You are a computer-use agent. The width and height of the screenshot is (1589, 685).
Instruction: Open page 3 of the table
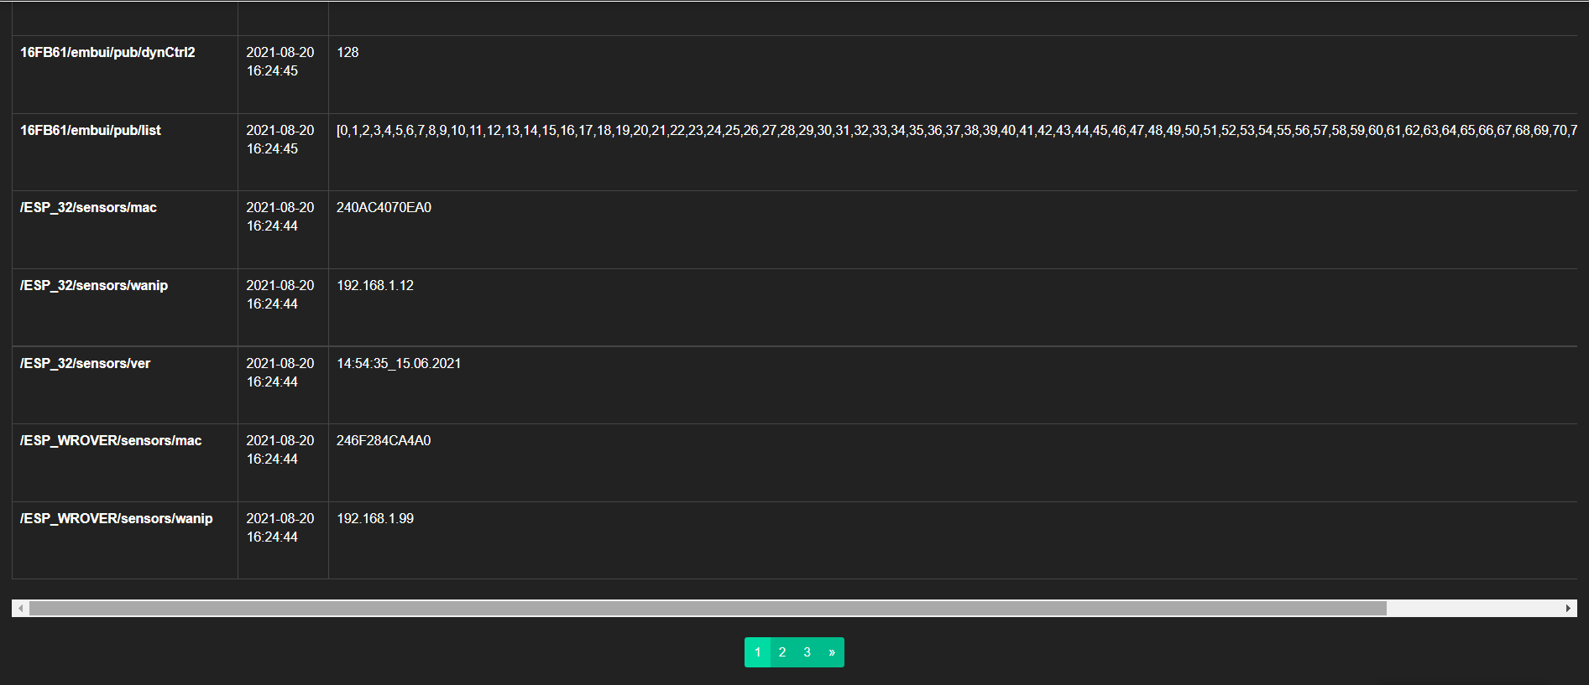click(807, 652)
